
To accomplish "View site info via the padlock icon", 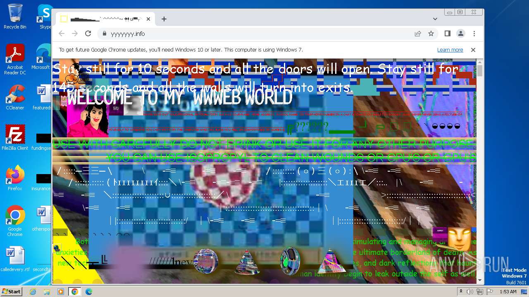I will (x=104, y=34).
